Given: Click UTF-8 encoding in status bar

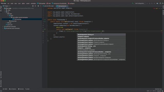Looking at the screenshot, I should tap(154, 91).
